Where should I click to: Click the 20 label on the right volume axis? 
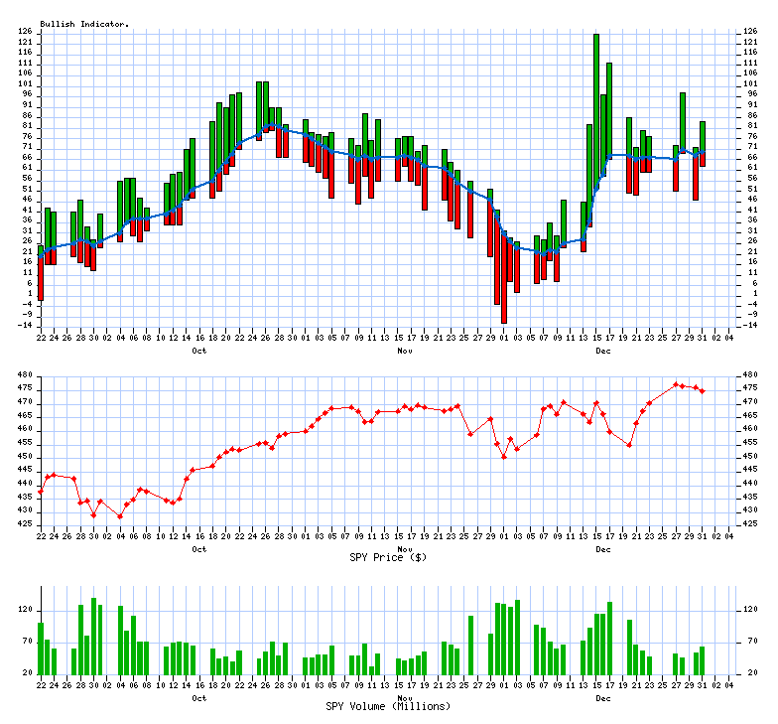click(x=750, y=673)
